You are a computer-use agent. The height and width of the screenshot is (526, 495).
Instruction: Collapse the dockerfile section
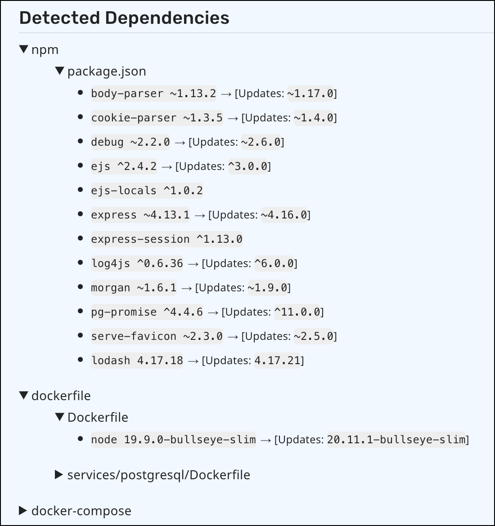(x=24, y=396)
